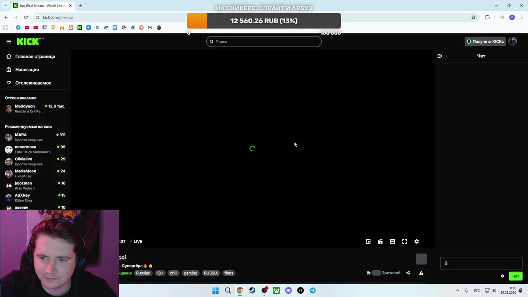Image resolution: width=528 pixels, height=297 pixels.
Task: Open the Kick bookmark in bookmarks bar
Action: pyautogui.click(x=80, y=28)
